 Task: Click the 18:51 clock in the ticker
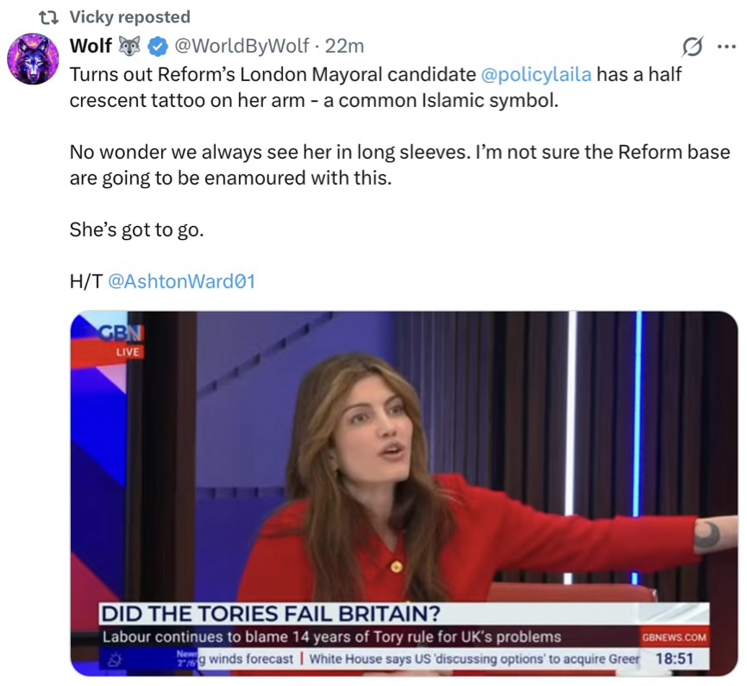click(x=676, y=659)
